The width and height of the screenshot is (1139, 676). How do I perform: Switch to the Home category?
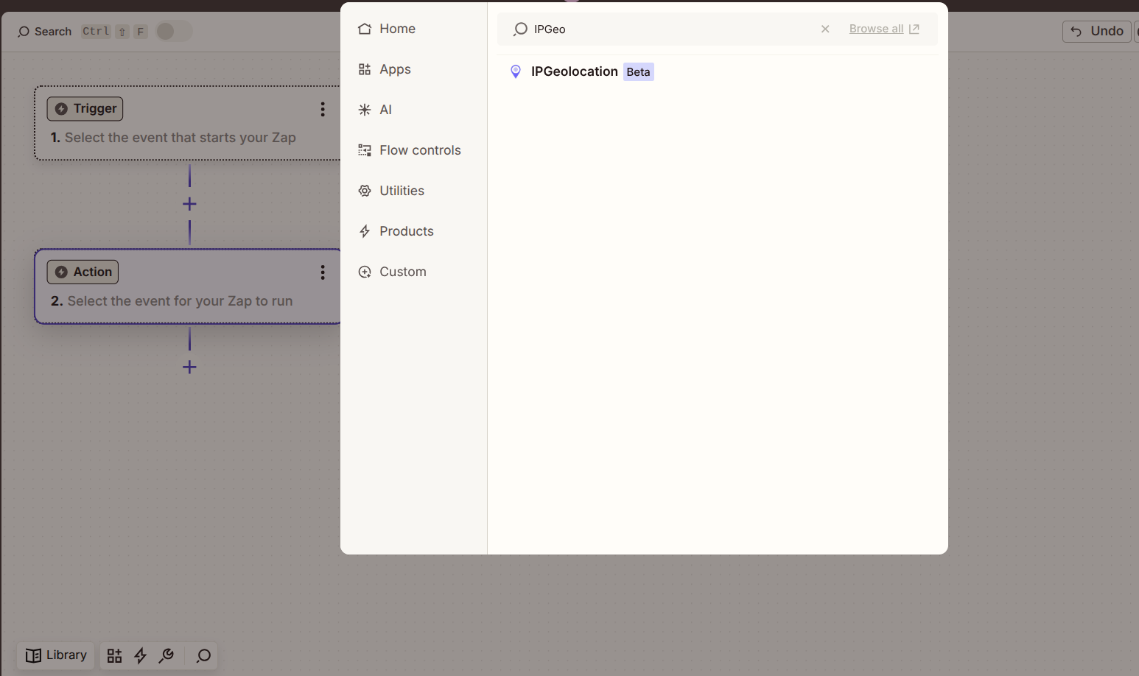tap(397, 29)
